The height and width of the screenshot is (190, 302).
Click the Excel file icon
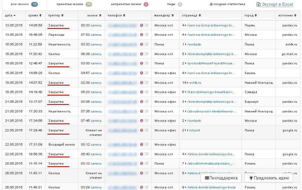point(258,5)
